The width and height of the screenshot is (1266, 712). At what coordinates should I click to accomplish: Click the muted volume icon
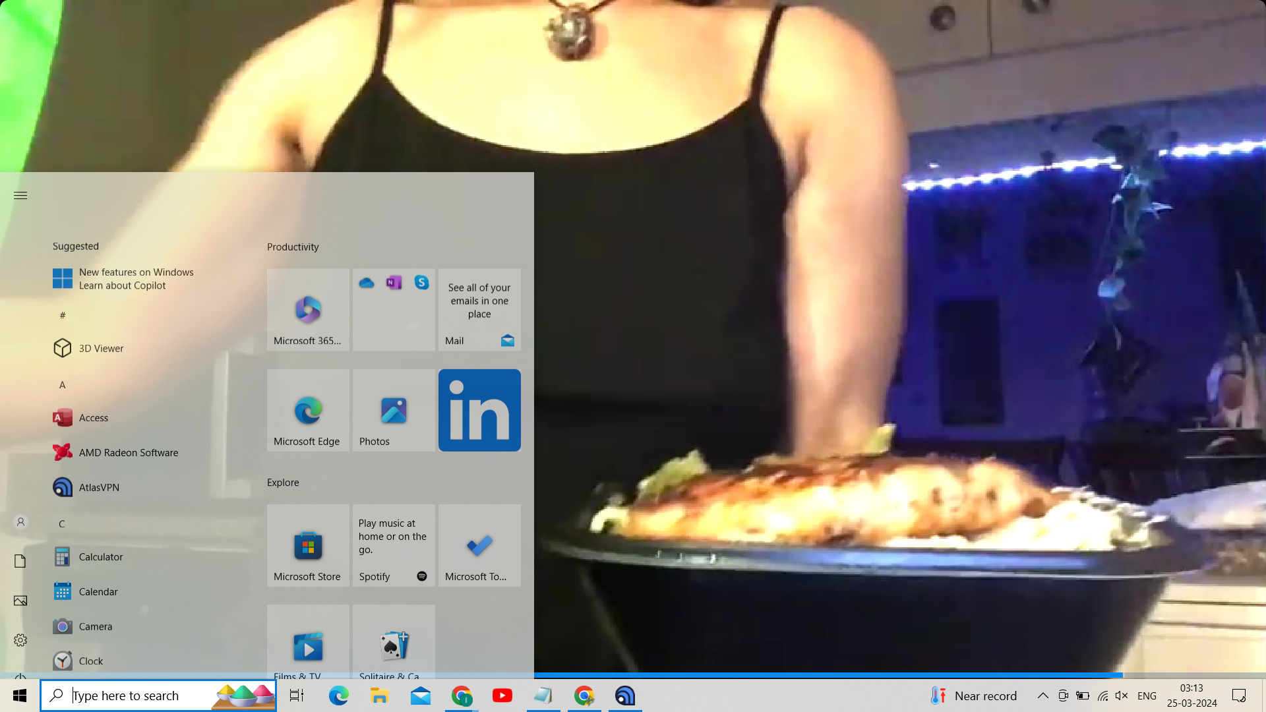pyautogui.click(x=1122, y=696)
